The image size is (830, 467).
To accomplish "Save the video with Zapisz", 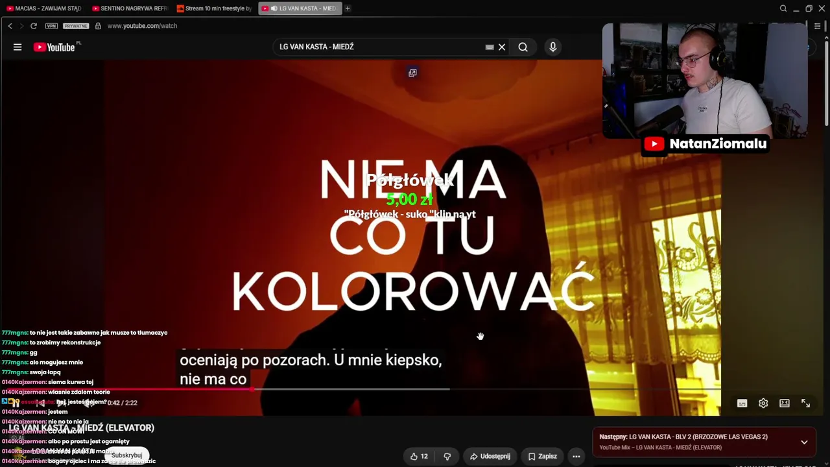I will 542,457.
